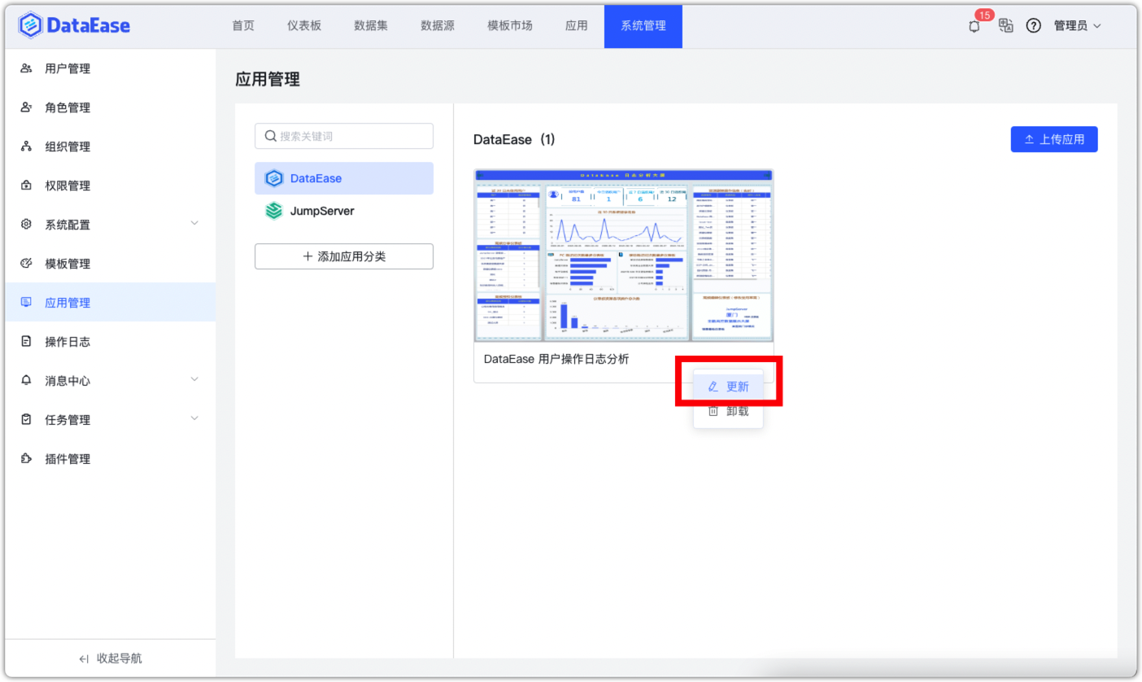1142x682 pixels.
Task: Click 收起导航 to collapse sidebar
Action: [x=111, y=658]
